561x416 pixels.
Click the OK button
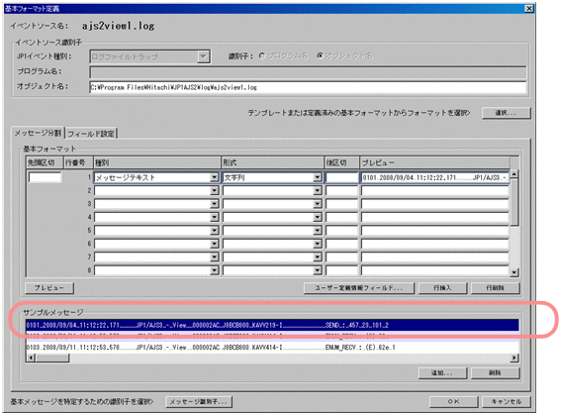point(454,402)
